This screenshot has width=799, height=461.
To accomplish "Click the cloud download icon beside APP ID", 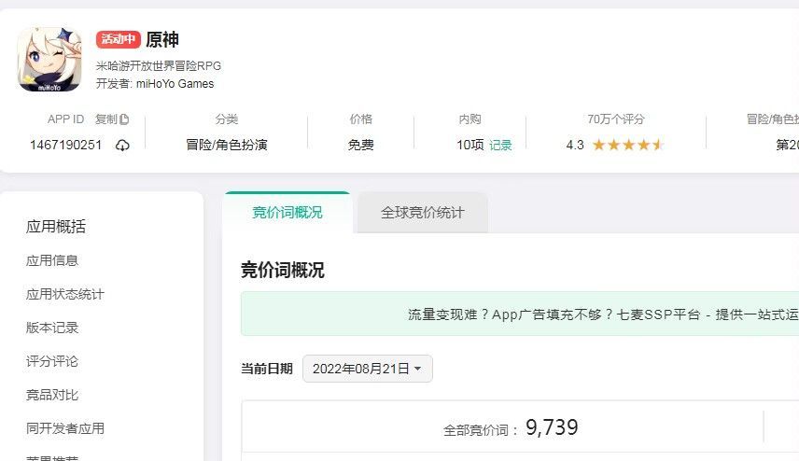I will [122, 146].
